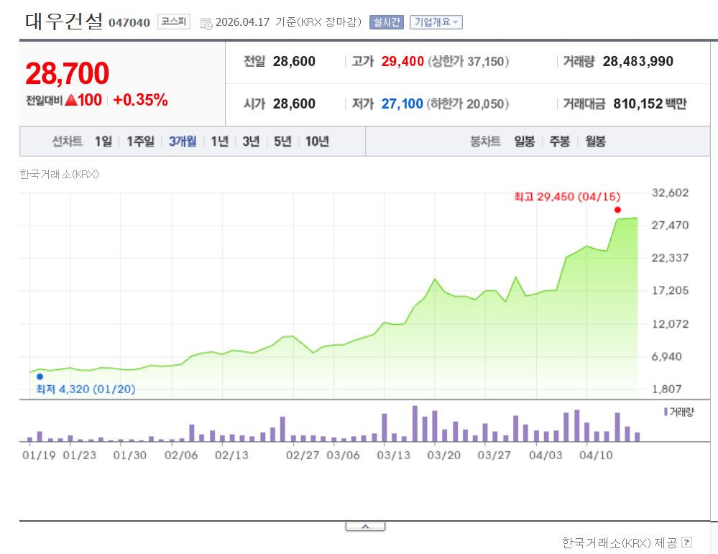Viewport: 718px width, 554px height.
Task: Click the 거래대금 value 810,152 백만
Action: coord(650,104)
